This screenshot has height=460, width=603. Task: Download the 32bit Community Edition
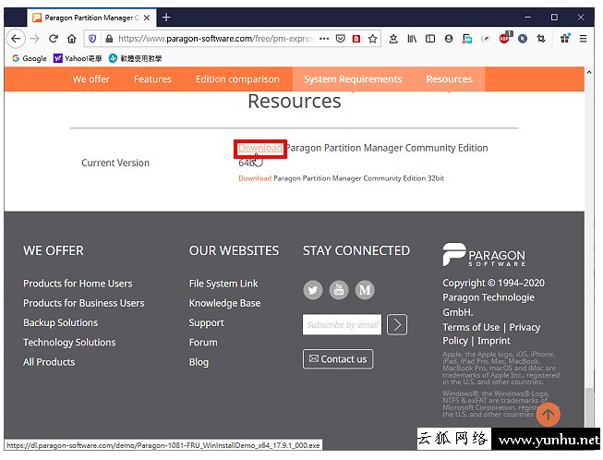click(255, 178)
